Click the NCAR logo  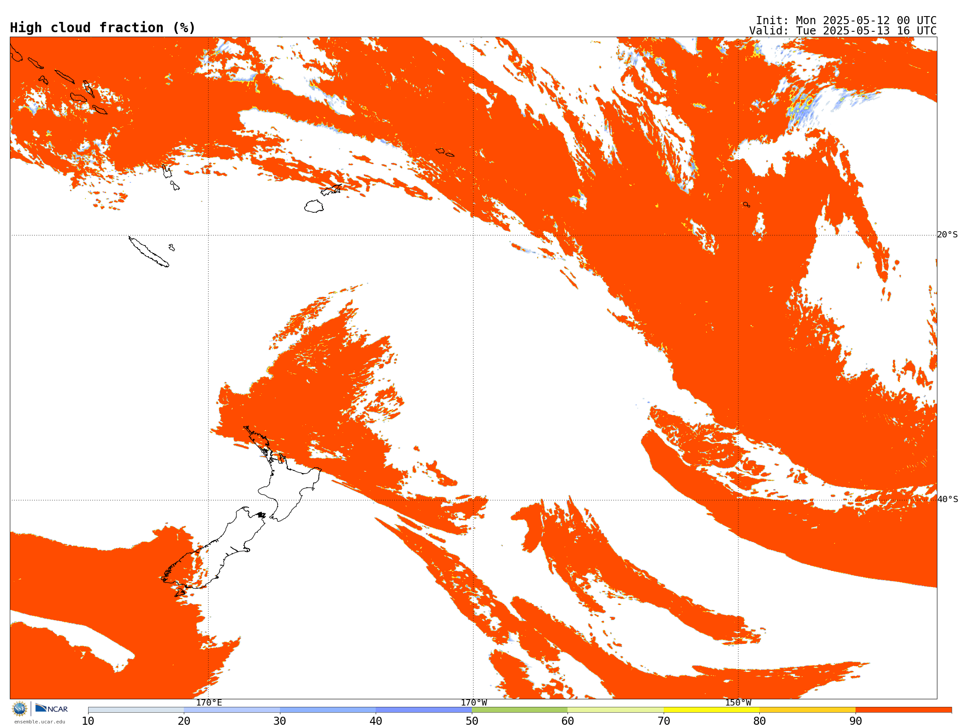51,709
